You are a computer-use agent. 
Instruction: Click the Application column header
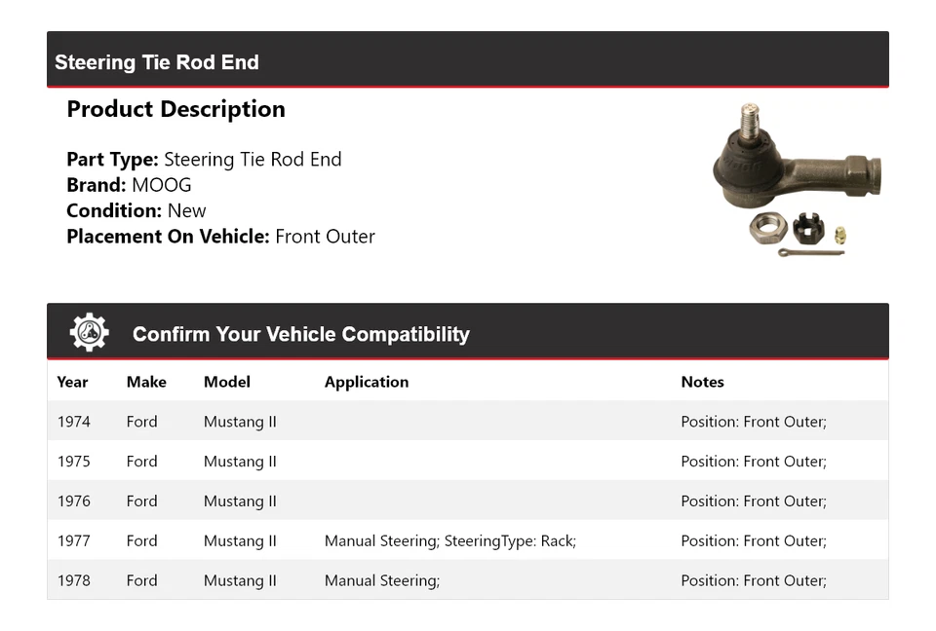click(x=366, y=382)
